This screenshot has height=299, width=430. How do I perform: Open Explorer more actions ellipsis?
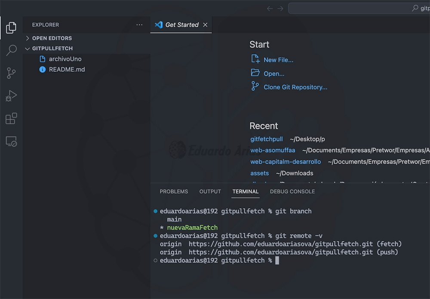tap(139, 25)
